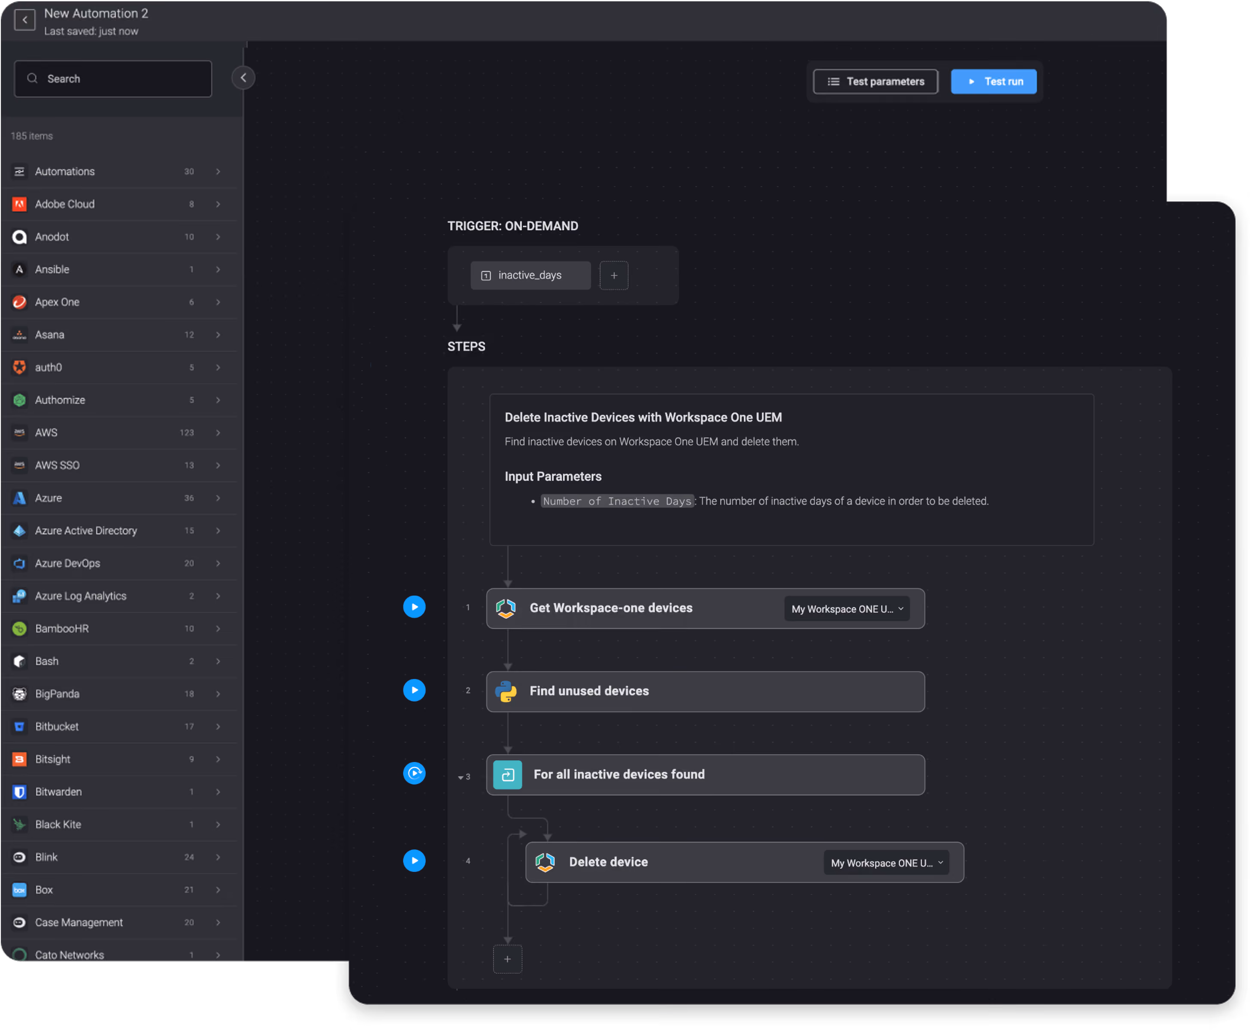
Task: Open the Azure Log Analytics list item
Action: coord(119,596)
